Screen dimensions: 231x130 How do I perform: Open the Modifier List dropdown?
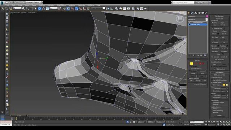point(198,19)
